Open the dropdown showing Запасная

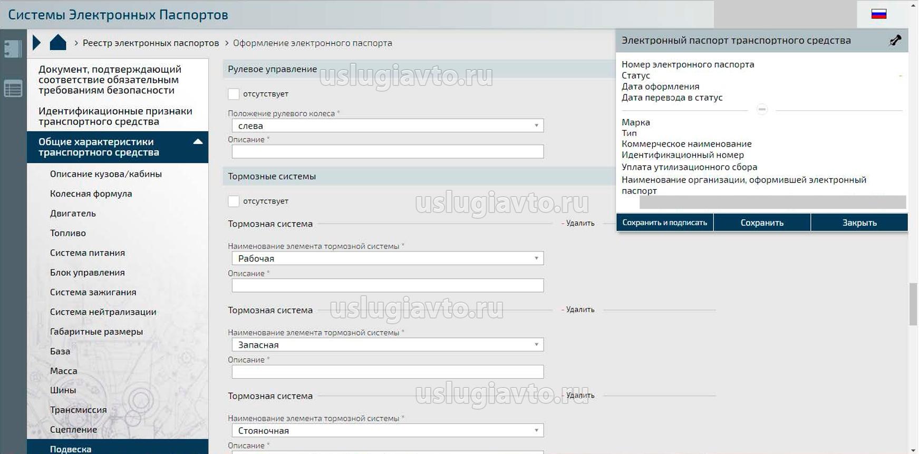point(388,345)
